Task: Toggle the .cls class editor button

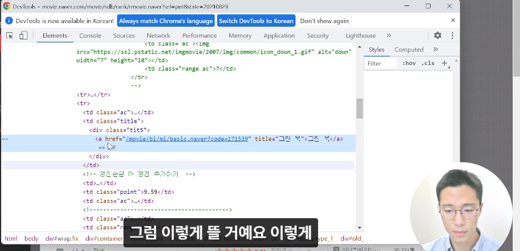Action: pos(428,63)
